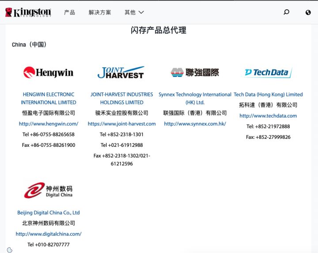
Task: Click the Synnex 聯強國際 logo
Action: [195, 73]
